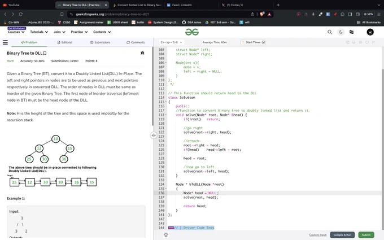Viewport: 384px width, 240px height.
Task: Toggle dark mode moon switch
Action: (341, 32)
